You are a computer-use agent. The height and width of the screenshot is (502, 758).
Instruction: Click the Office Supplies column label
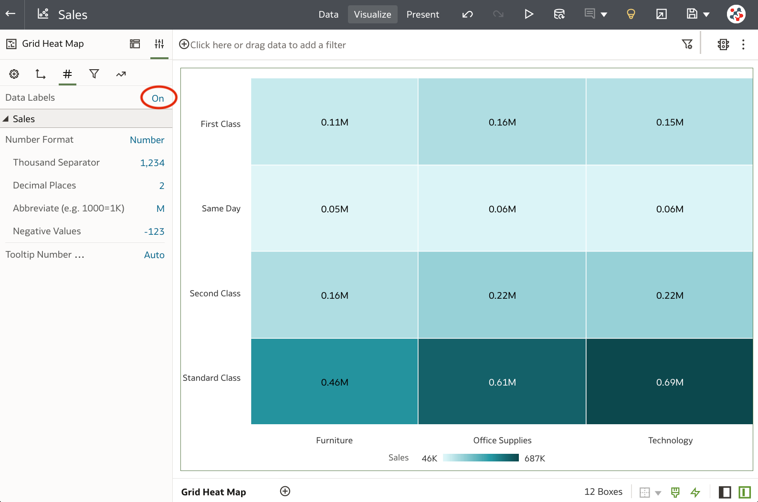(502, 440)
